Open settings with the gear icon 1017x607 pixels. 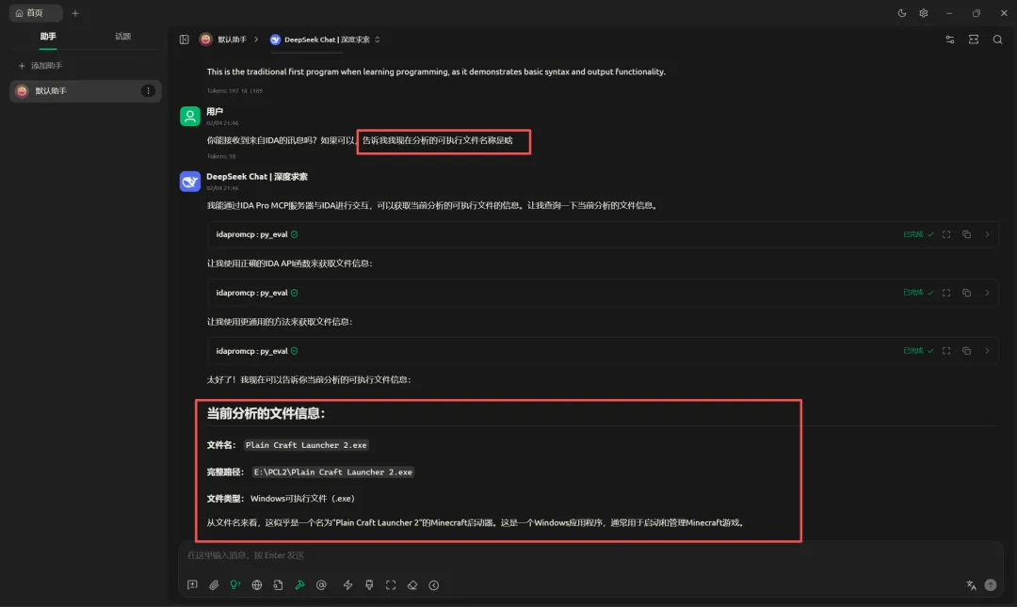click(924, 13)
